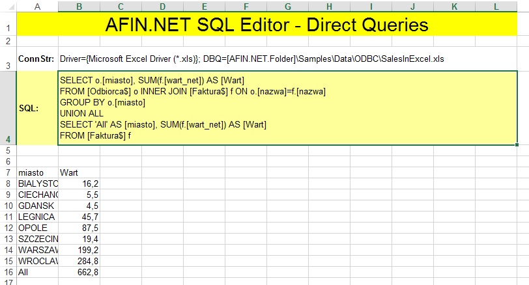Click the ConnStr: label cell
This screenshot has height=285, width=529.
(x=37, y=59)
